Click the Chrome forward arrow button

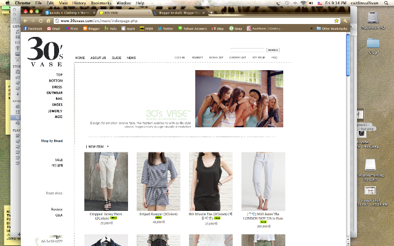pos(33,21)
